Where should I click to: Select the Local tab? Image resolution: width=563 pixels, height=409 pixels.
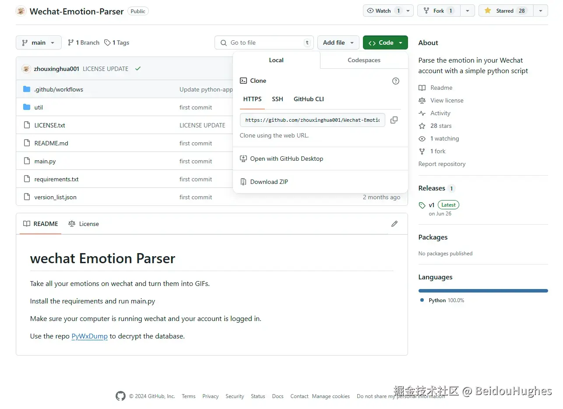[x=276, y=60]
